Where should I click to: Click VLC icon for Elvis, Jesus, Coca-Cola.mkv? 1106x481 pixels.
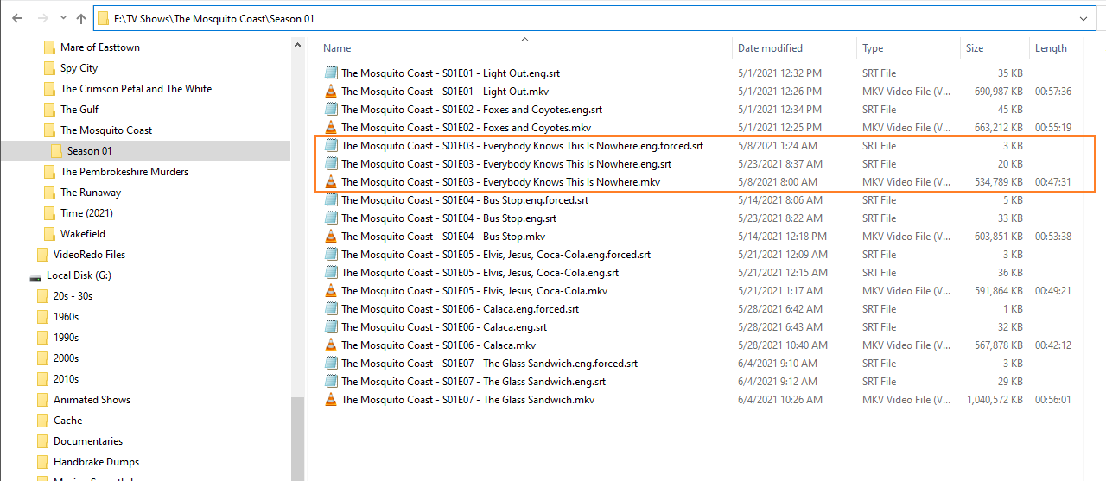point(330,291)
